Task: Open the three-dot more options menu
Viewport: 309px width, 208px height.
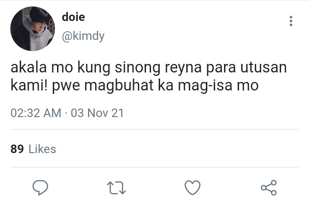Action: tap(291, 21)
